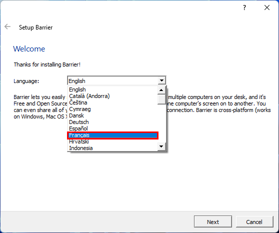Click the list's scroll up arrow

(x=161, y=90)
